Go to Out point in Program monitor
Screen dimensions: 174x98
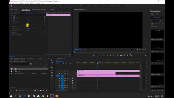[117, 55]
